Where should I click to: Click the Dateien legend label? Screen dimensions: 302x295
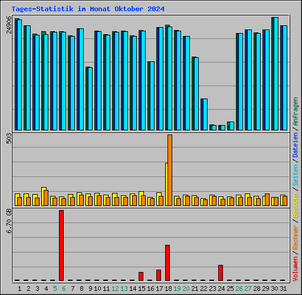point(296,145)
